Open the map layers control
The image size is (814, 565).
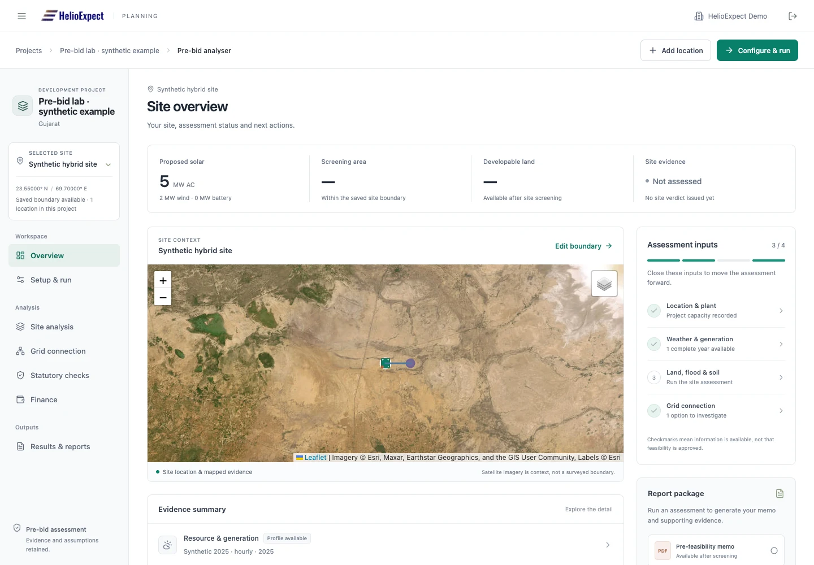coord(604,284)
